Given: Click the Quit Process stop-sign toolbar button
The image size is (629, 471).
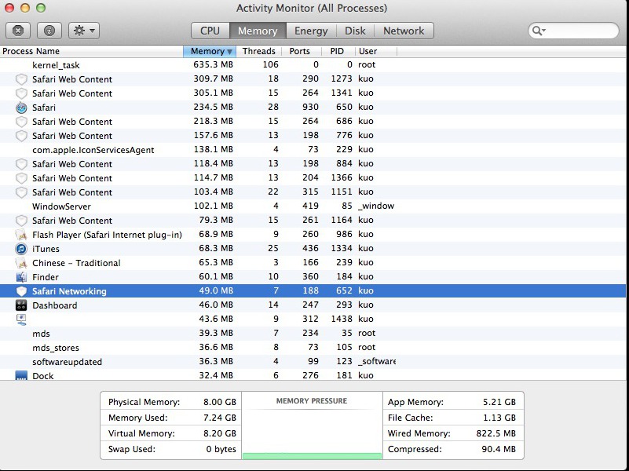Looking at the screenshot, I should pyautogui.click(x=18, y=31).
